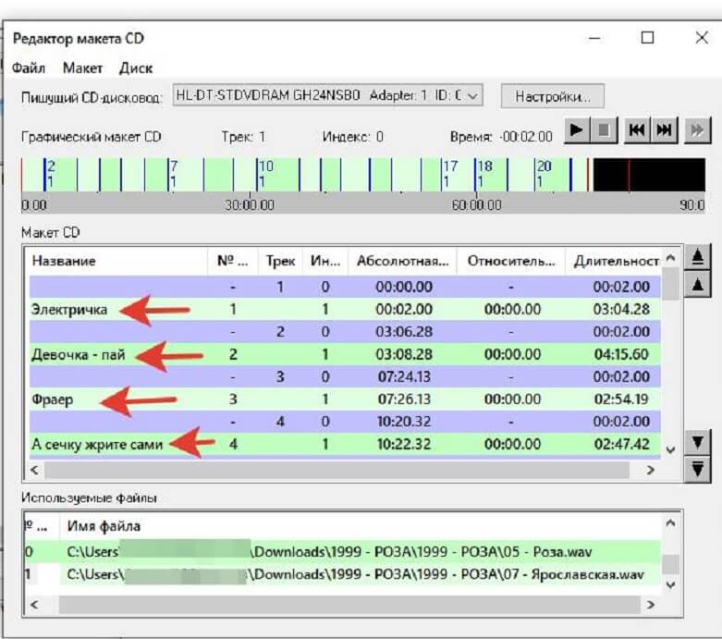Click the track list horizontal scrollbar thumb
Image resolution: width=722 pixels, height=639 pixels.
tap(337, 470)
